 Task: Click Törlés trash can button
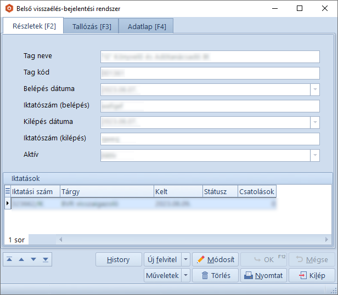[x=215, y=275]
